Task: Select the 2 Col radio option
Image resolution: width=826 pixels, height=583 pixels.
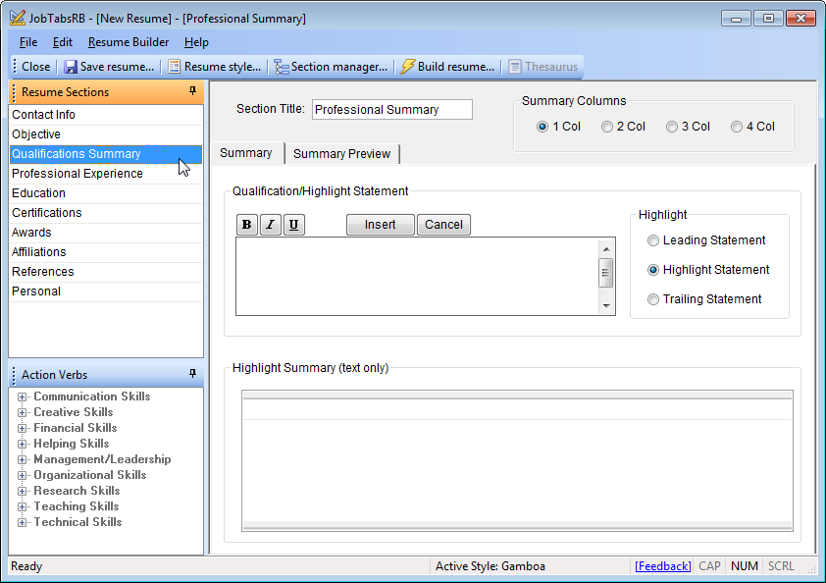Action: point(607,127)
